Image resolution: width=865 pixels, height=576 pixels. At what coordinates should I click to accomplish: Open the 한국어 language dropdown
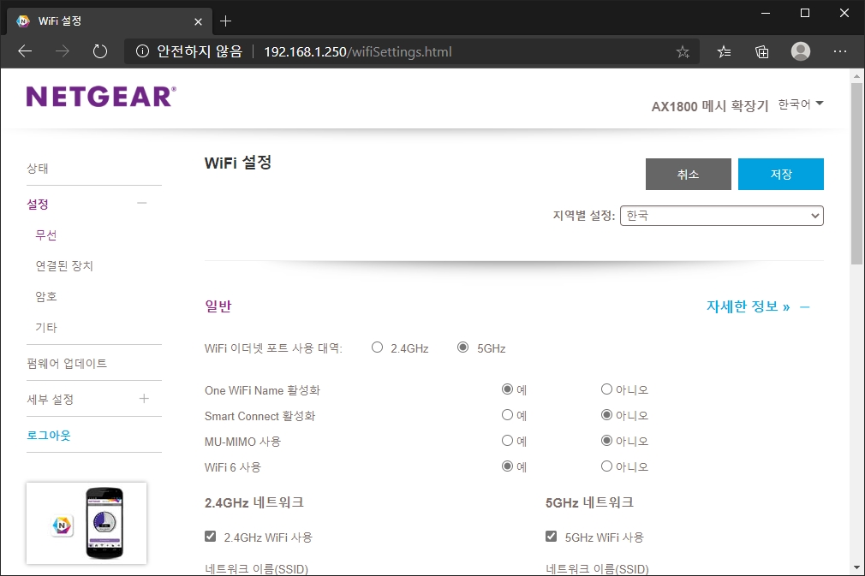coord(801,104)
